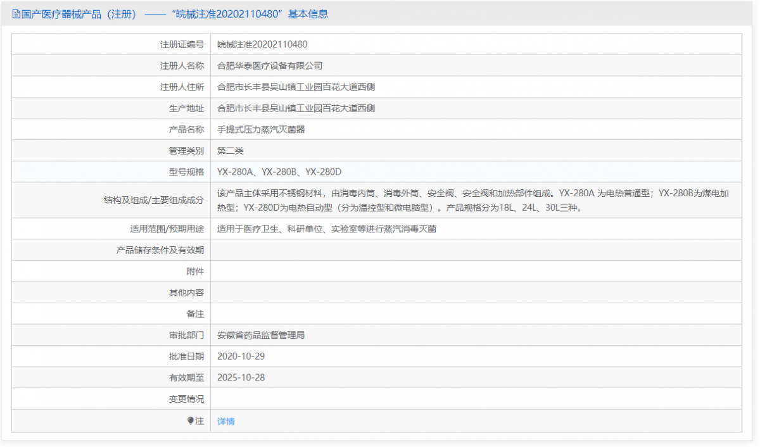This screenshot has height=447, width=760.
Task: Click the 附件 row label
Action: tap(196, 271)
